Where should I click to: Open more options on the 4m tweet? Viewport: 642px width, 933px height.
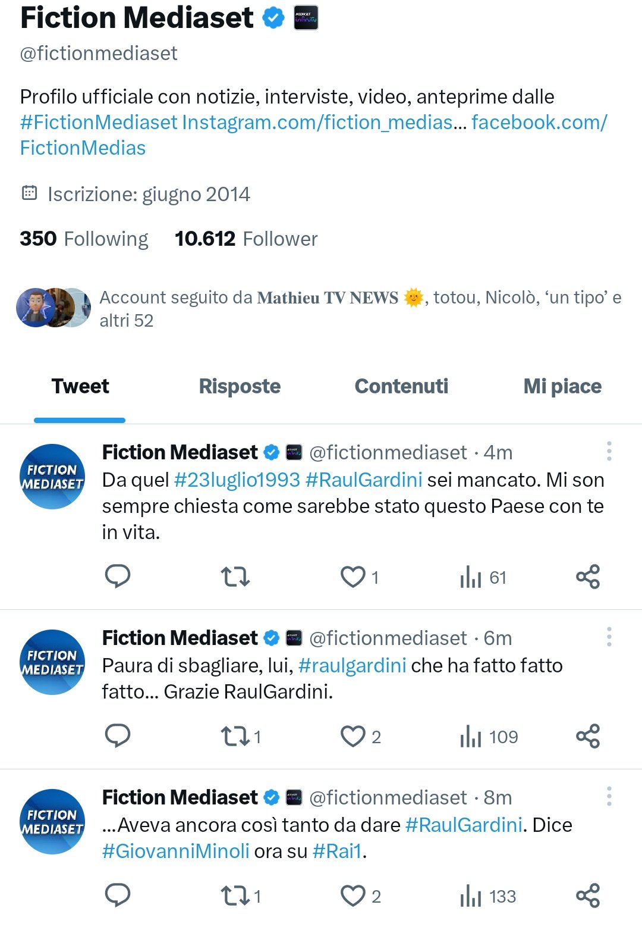click(x=609, y=452)
